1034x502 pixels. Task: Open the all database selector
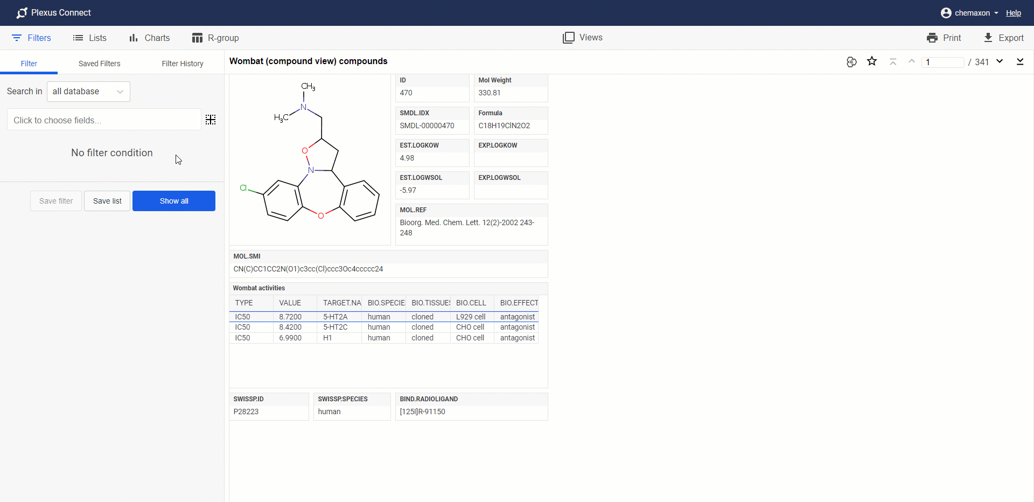tap(88, 92)
